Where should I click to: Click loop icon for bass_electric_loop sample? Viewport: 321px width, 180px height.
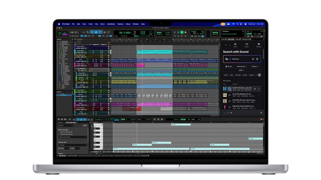pos(230,101)
